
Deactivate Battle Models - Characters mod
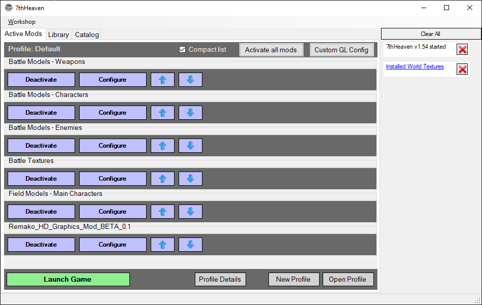41,113
